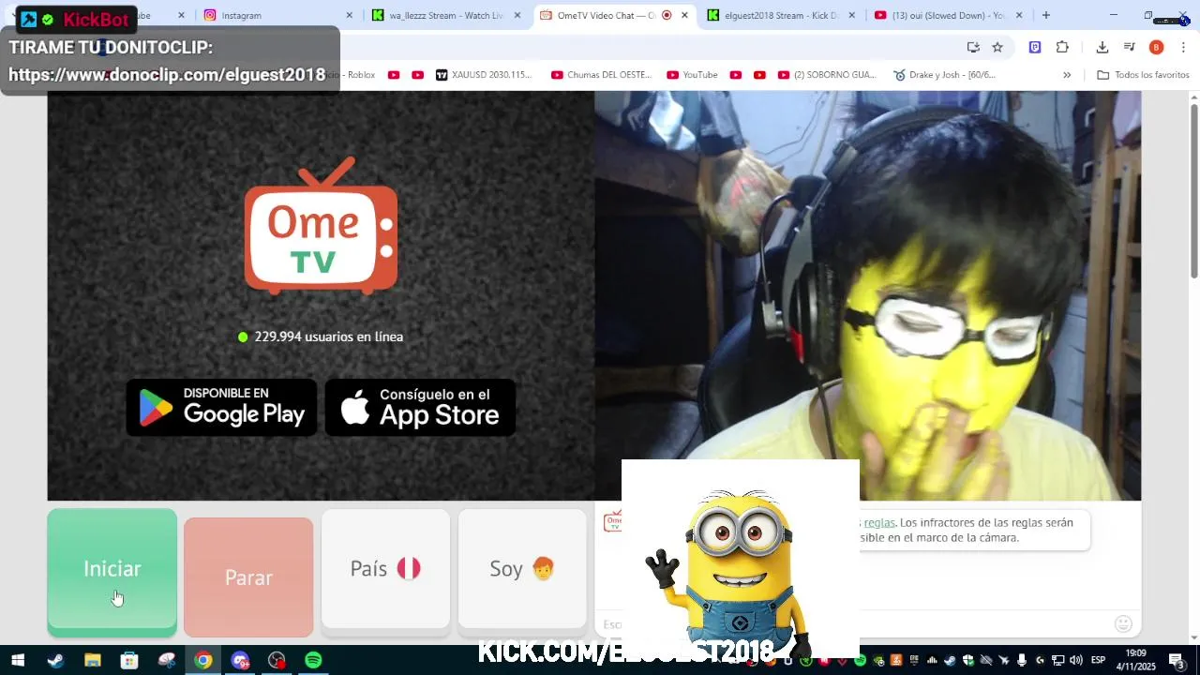Image resolution: width=1200 pixels, height=675 pixels.
Task: Click the chat message input field
Action: tap(853, 624)
